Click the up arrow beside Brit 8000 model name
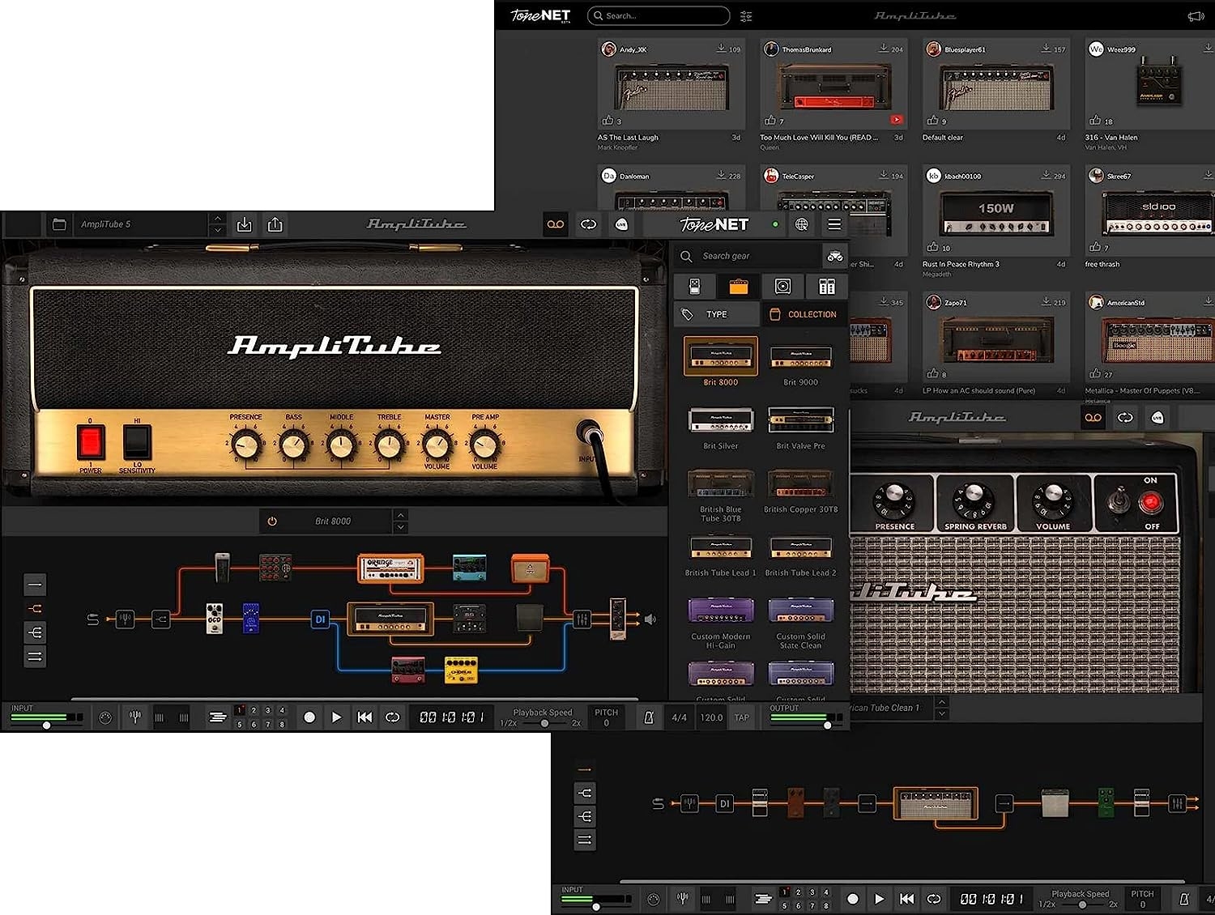This screenshot has width=1215, height=915. pyautogui.click(x=400, y=515)
